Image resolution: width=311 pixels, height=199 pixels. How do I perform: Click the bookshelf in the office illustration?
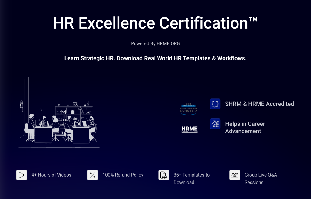pos(74,112)
